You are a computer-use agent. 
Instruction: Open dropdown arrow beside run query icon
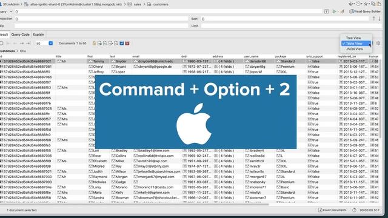338,12
